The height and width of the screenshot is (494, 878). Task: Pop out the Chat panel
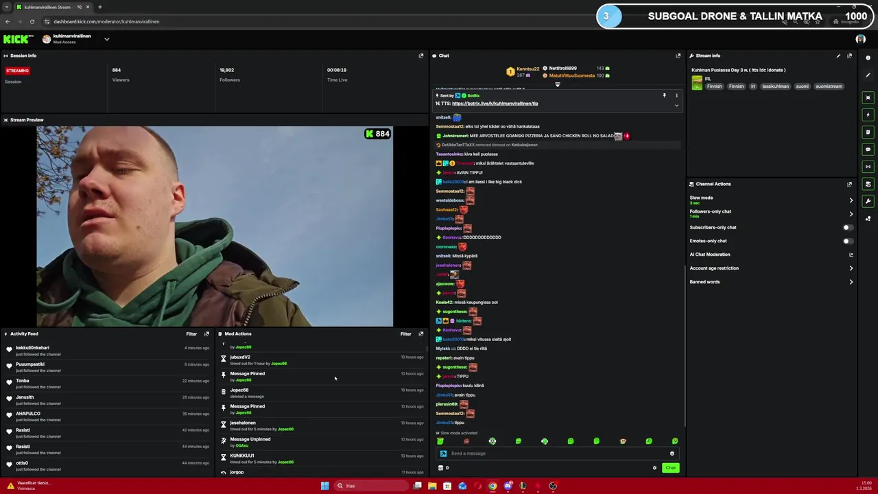(678, 56)
